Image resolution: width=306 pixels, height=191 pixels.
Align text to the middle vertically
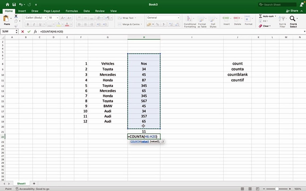(x=85, y=18)
